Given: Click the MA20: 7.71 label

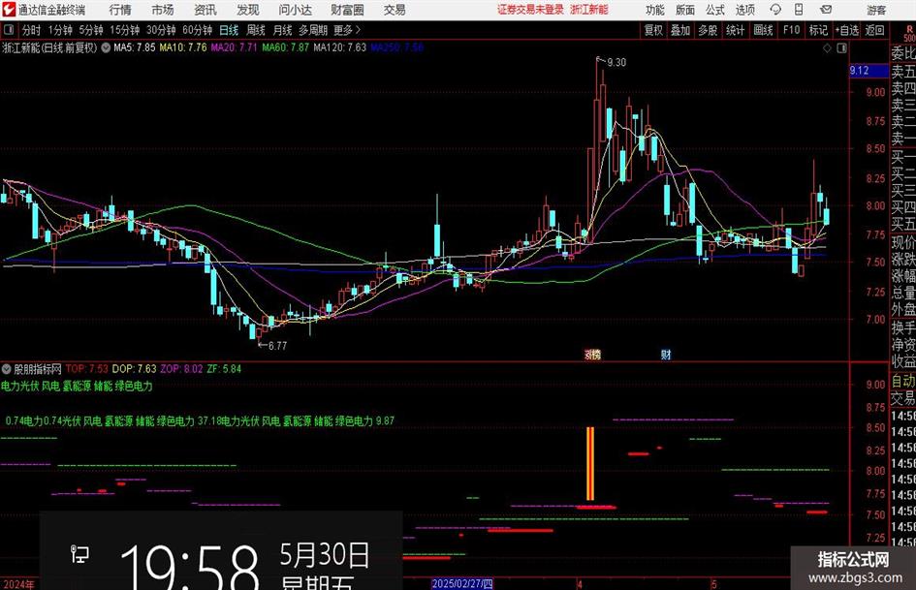Looking at the screenshot, I should pos(234,47).
